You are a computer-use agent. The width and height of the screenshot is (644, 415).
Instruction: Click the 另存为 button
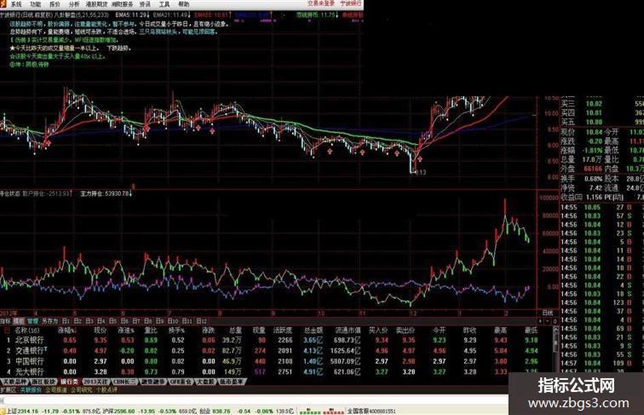pyautogui.click(x=50, y=321)
